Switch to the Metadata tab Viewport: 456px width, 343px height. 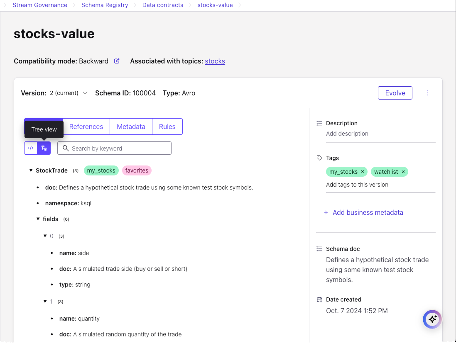click(131, 126)
